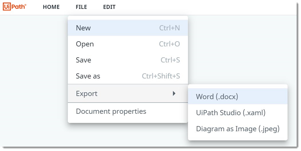Export Diagram as Image (.jpeg)
This screenshot has width=301, height=151.
237,129
